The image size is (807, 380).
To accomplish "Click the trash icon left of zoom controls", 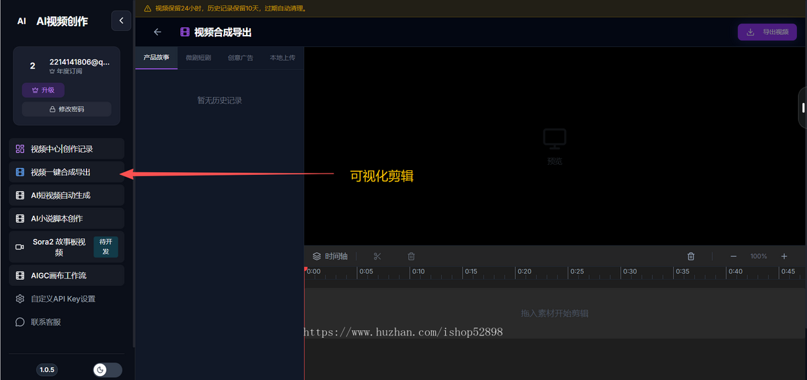I will click(x=691, y=256).
